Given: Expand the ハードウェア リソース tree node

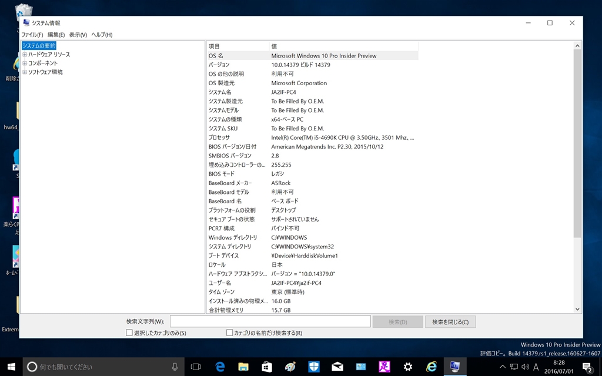Looking at the screenshot, I should (x=25, y=55).
